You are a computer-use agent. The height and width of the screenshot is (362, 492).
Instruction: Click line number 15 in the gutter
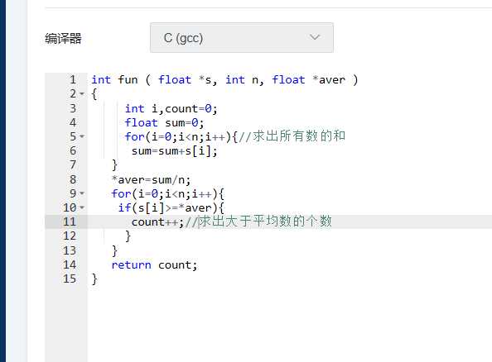(70, 279)
